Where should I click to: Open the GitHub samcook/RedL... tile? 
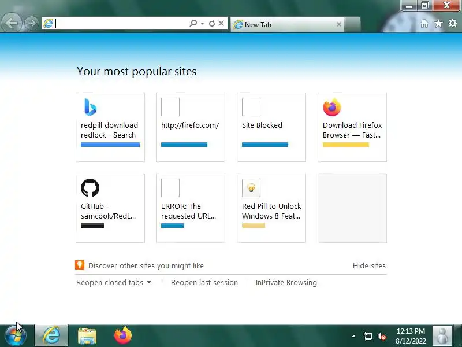click(110, 208)
